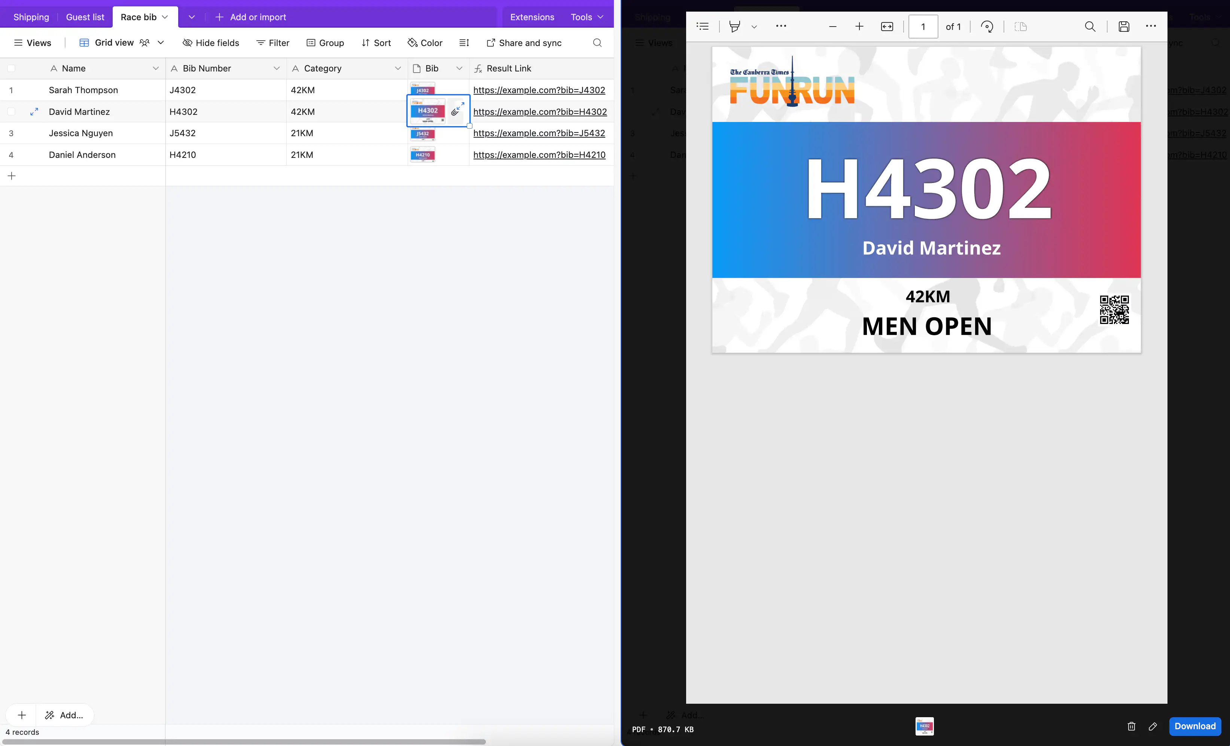
Task: Expand the David Martinez record
Action: click(x=34, y=112)
